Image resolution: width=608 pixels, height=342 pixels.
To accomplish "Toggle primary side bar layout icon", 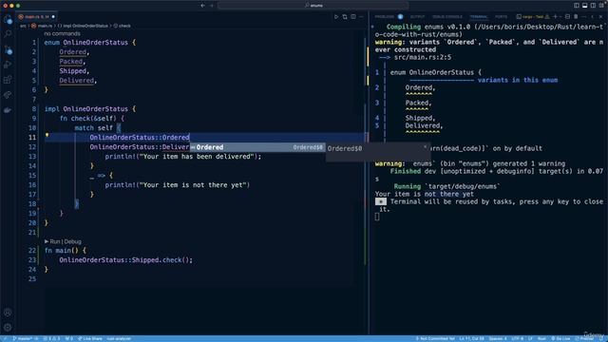I will click(x=577, y=6).
